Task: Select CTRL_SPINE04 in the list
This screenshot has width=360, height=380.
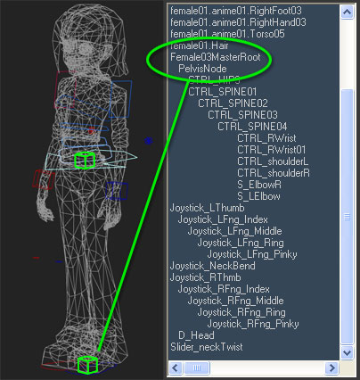Action: coord(252,127)
